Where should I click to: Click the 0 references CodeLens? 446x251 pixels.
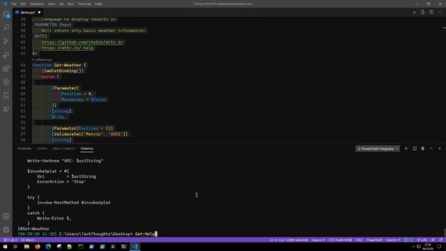[42, 60]
